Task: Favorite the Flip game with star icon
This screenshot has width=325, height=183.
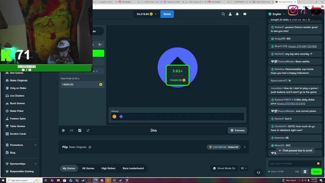Action: coord(90,147)
